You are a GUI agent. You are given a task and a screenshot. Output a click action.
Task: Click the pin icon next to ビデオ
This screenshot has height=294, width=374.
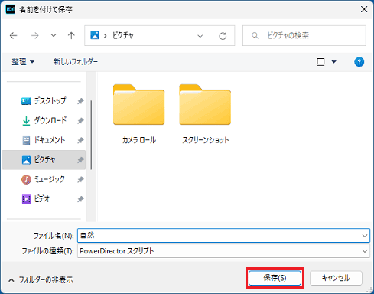80,199
